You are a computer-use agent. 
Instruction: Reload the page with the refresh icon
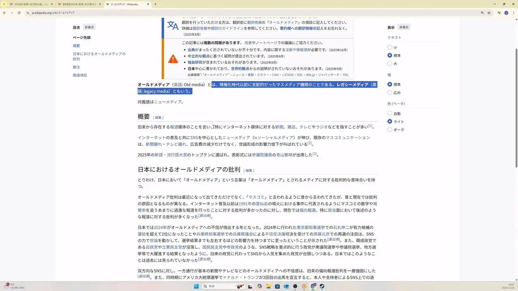[19, 13]
